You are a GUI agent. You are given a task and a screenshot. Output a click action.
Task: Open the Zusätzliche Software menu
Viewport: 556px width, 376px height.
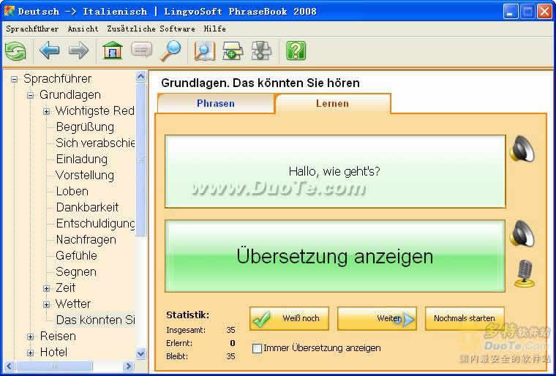[151, 29]
